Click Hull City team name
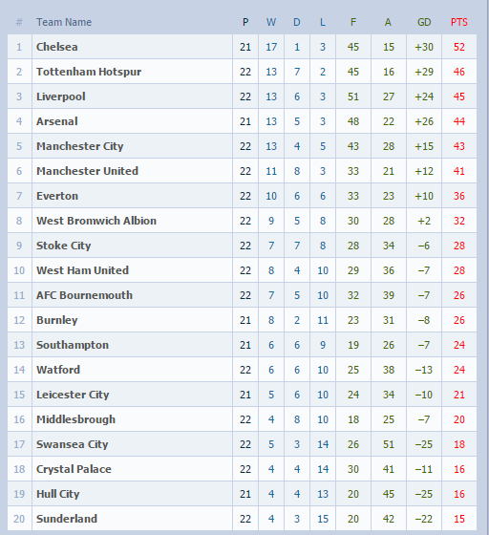The height and width of the screenshot is (535, 489). [x=58, y=494]
